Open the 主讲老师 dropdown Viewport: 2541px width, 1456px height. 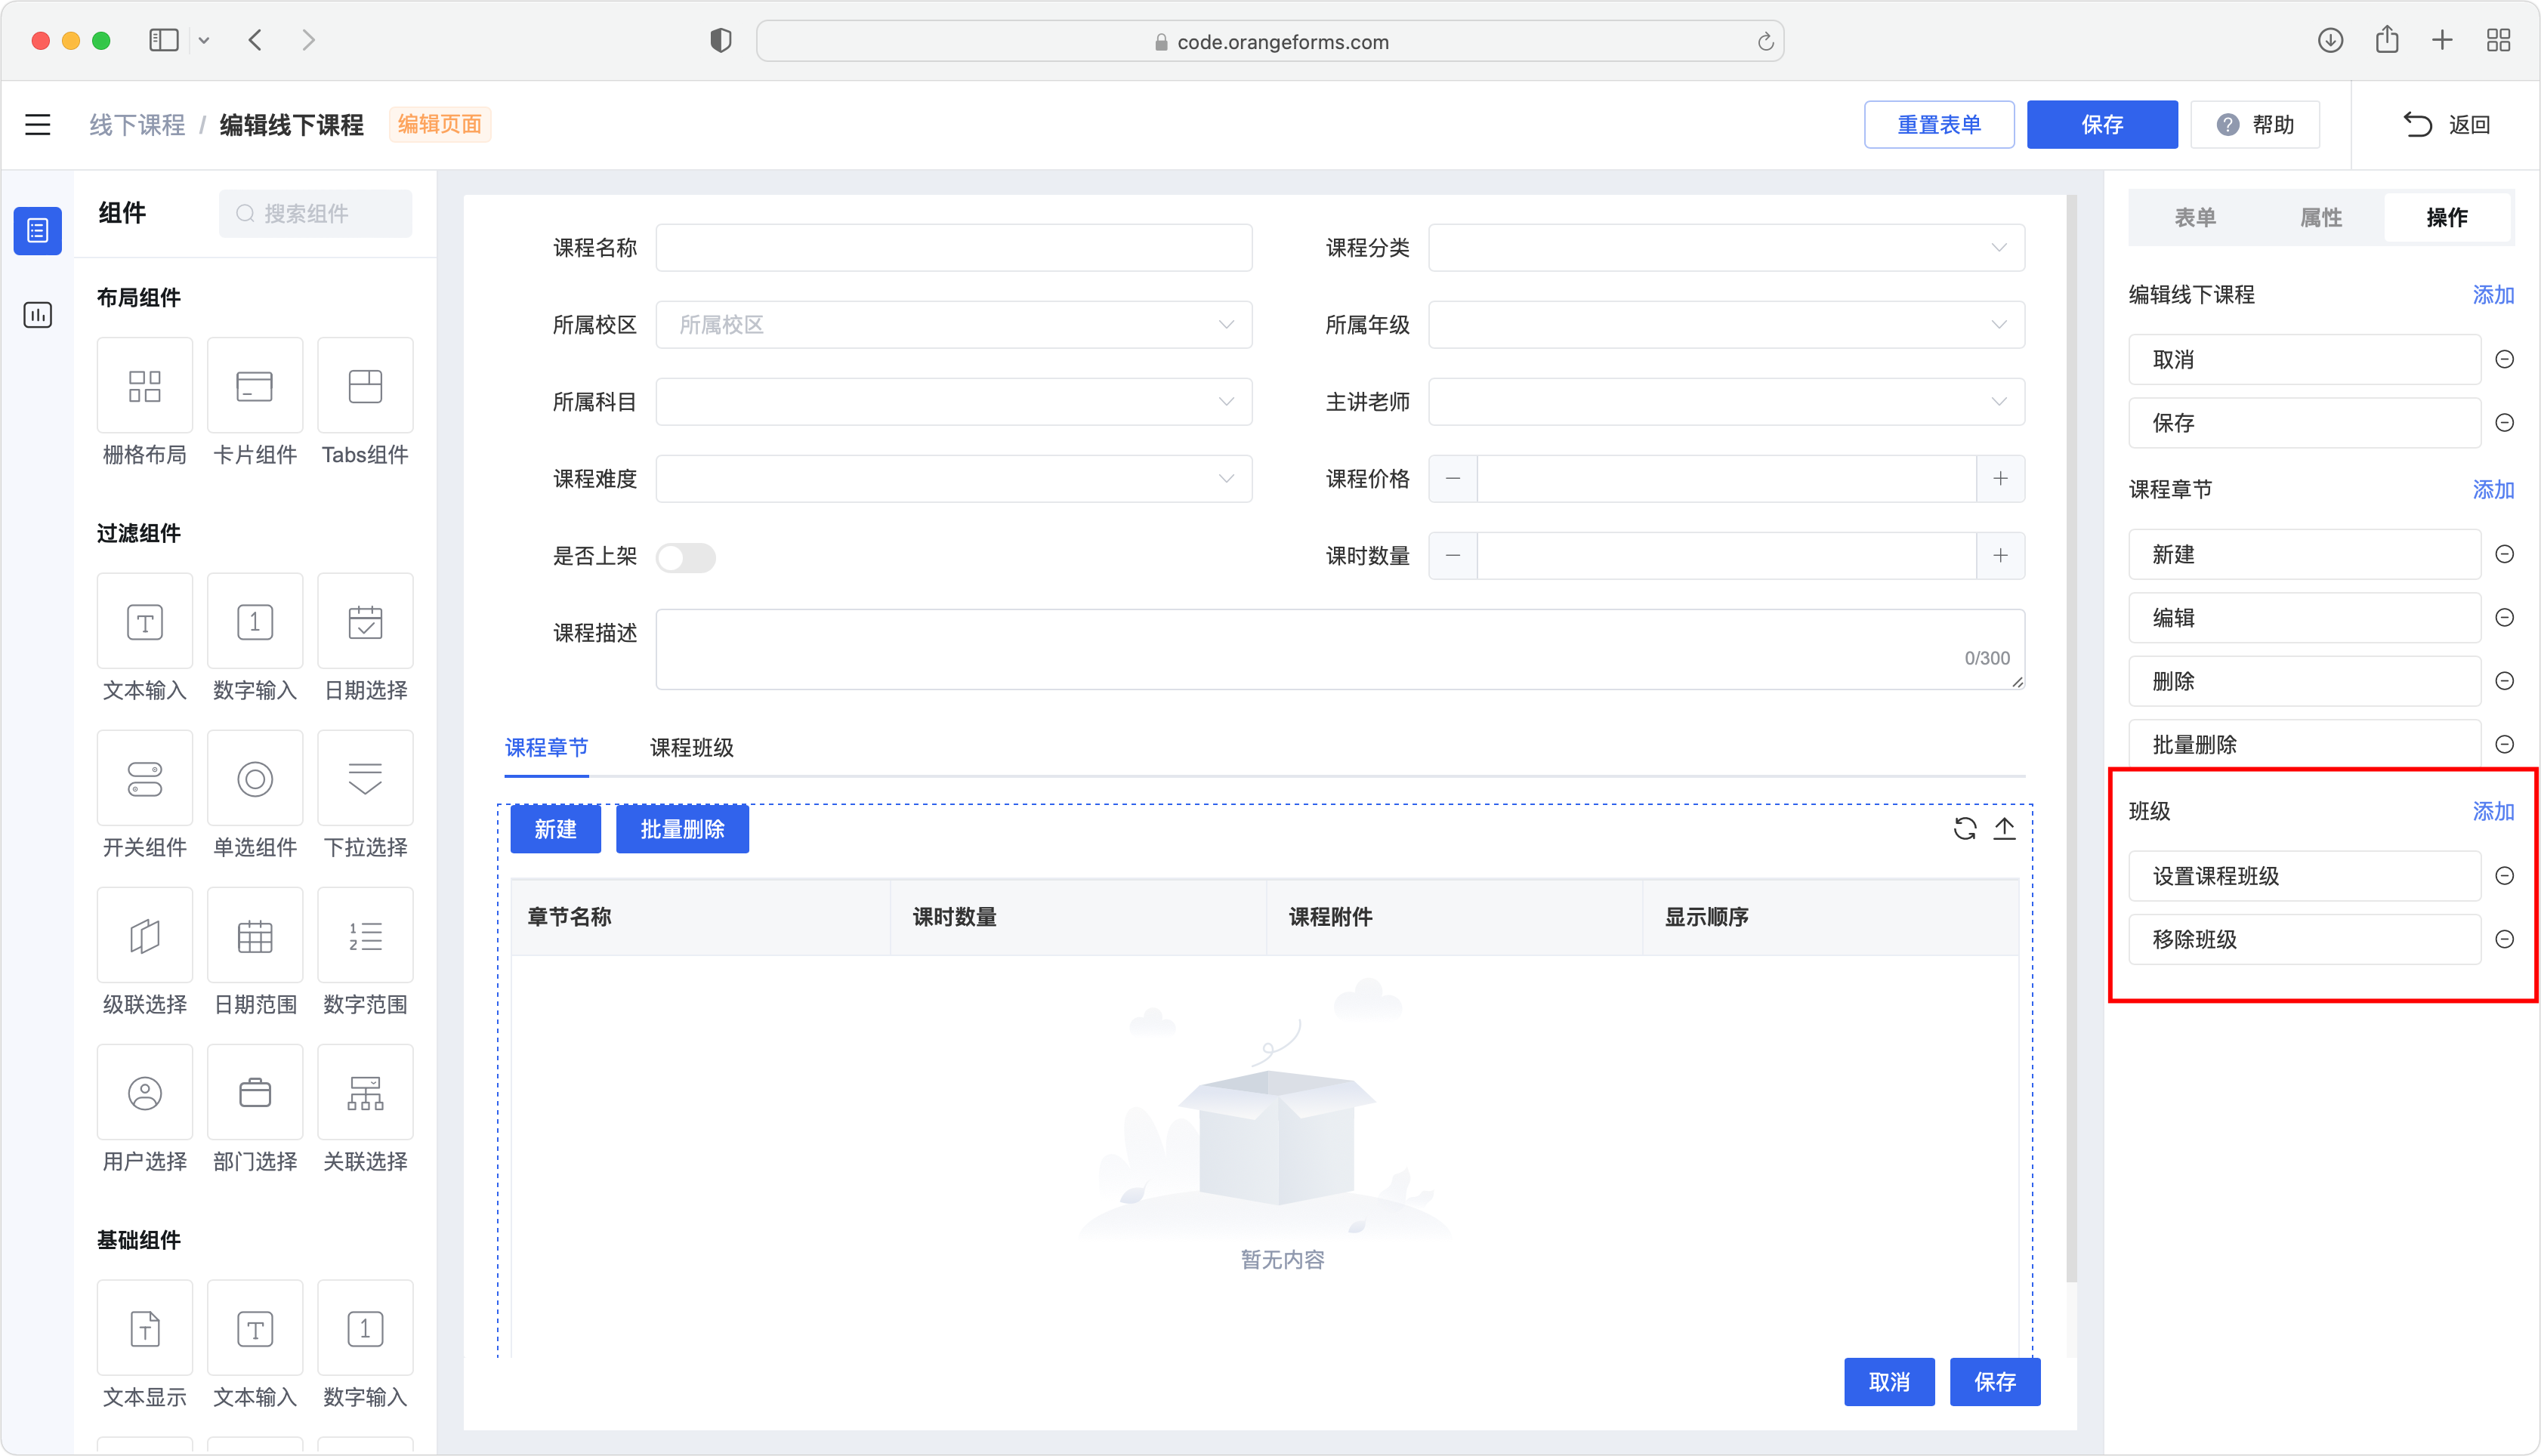click(1727, 402)
